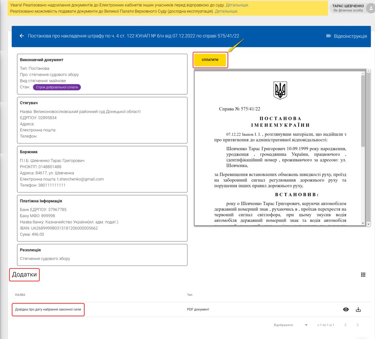
Task: Click the back arrow in the blue header
Action: [22, 36]
